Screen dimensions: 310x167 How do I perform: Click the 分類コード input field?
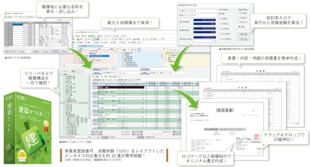pos(203,11)
